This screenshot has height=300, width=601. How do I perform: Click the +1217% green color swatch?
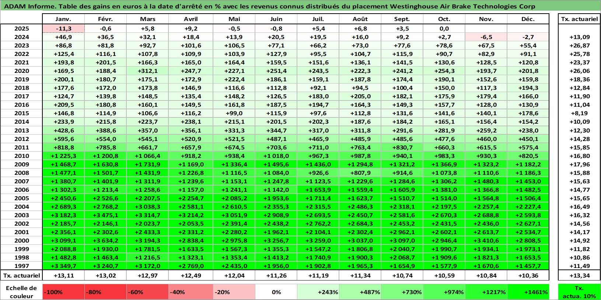[x=486, y=292]
